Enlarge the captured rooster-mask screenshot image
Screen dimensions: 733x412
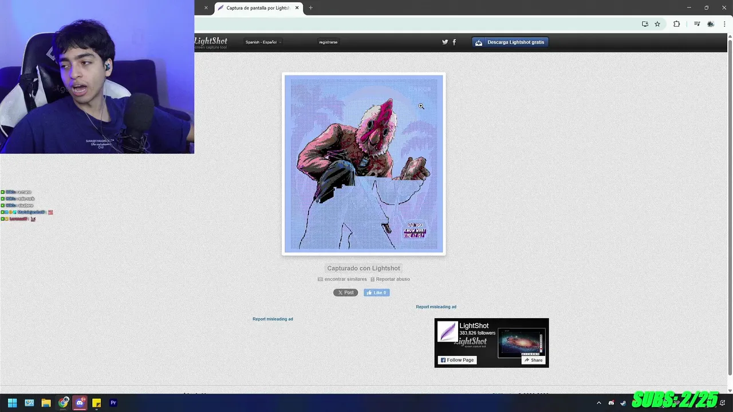(x=364, y=164)
